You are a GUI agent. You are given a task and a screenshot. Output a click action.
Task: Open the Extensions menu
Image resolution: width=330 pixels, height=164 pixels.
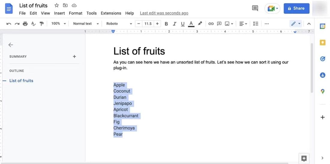coord(111,13)
